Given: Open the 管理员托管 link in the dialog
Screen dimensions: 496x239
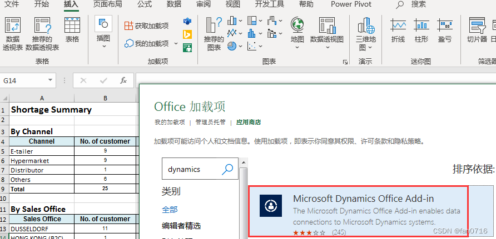Looking at the screenshot, I should [210, 123].
